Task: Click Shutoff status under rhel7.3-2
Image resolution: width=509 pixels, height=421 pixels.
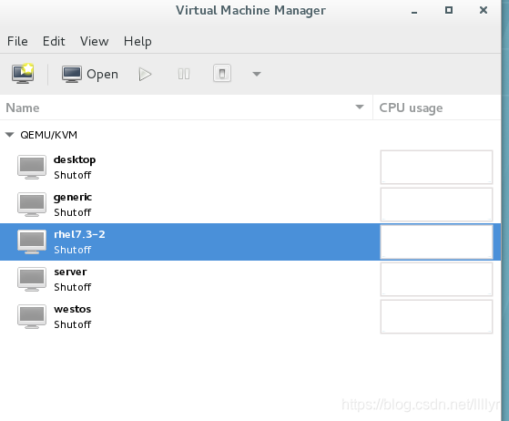Action: coord(73,250)
